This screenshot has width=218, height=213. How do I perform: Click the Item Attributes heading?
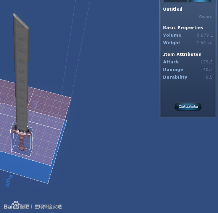coord(182,54)
